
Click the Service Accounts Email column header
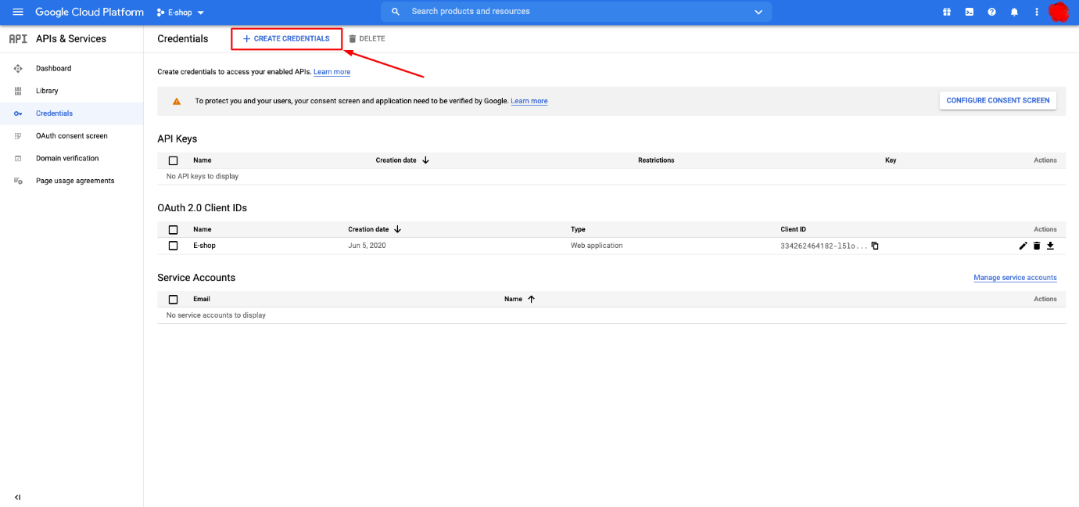pos(202,300)
